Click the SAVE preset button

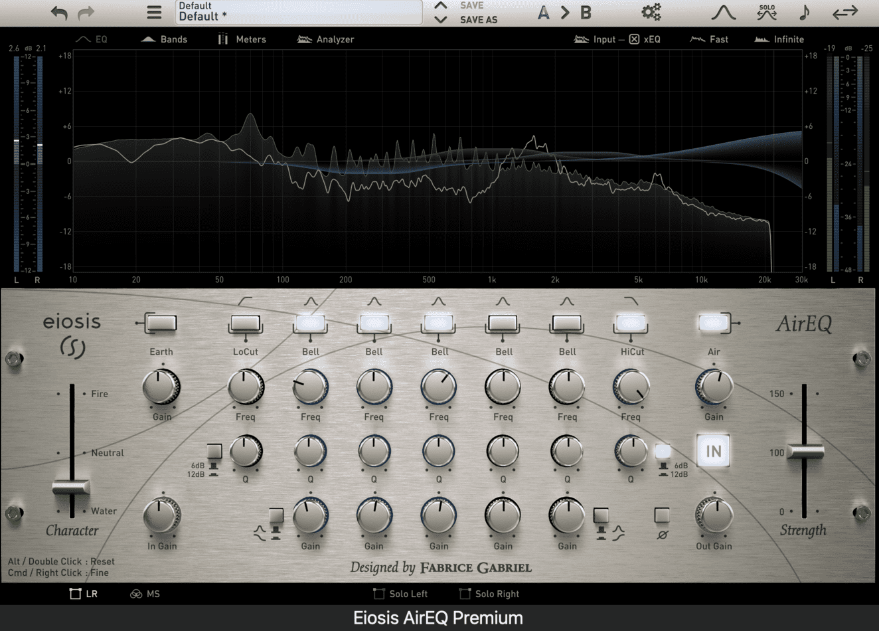472,5
